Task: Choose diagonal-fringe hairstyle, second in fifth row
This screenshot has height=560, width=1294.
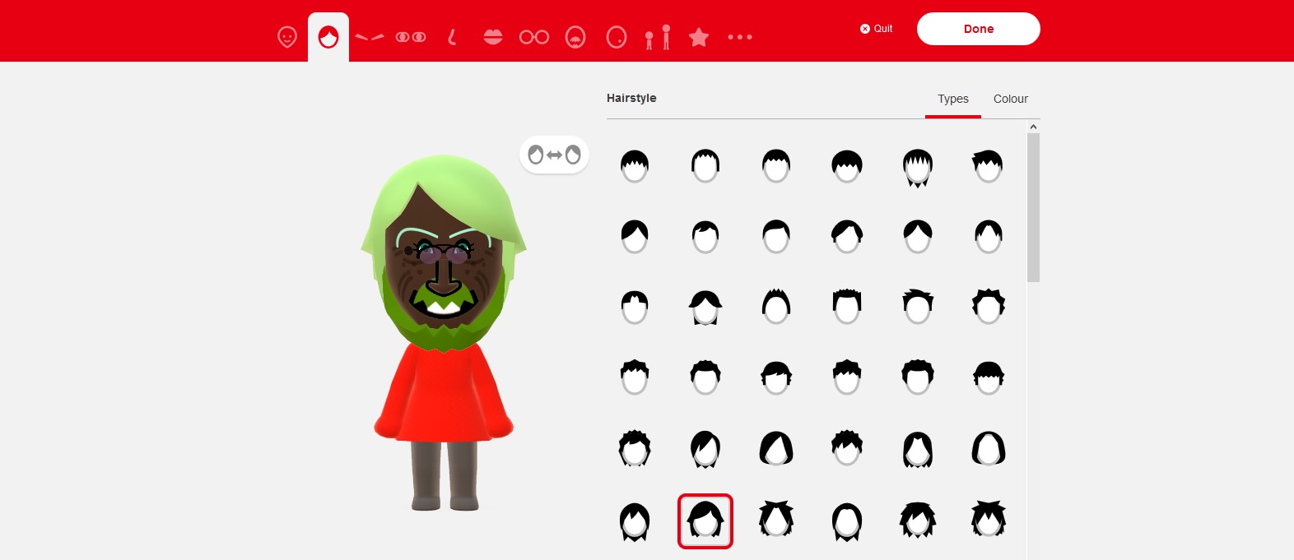Action: pos(705,449)
